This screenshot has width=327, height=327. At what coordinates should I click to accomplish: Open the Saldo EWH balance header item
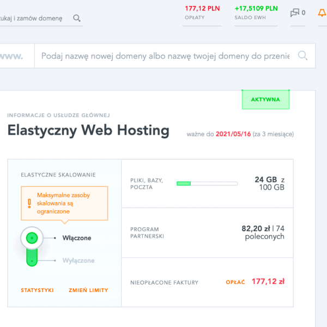(256, 13)
